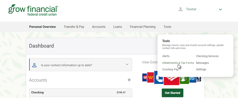The height and width of the screenshot is (98, 238).
Task: Expand the Tester profile dropdown chevron
Action: click(220, 9)
